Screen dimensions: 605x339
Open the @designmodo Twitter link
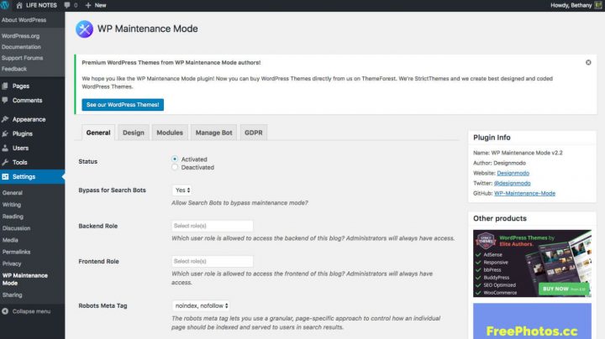coord(512,183)
